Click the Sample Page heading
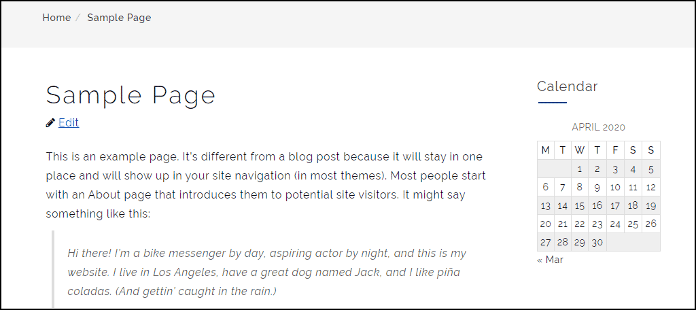696x310 pixels. click(x=130, y=95)
